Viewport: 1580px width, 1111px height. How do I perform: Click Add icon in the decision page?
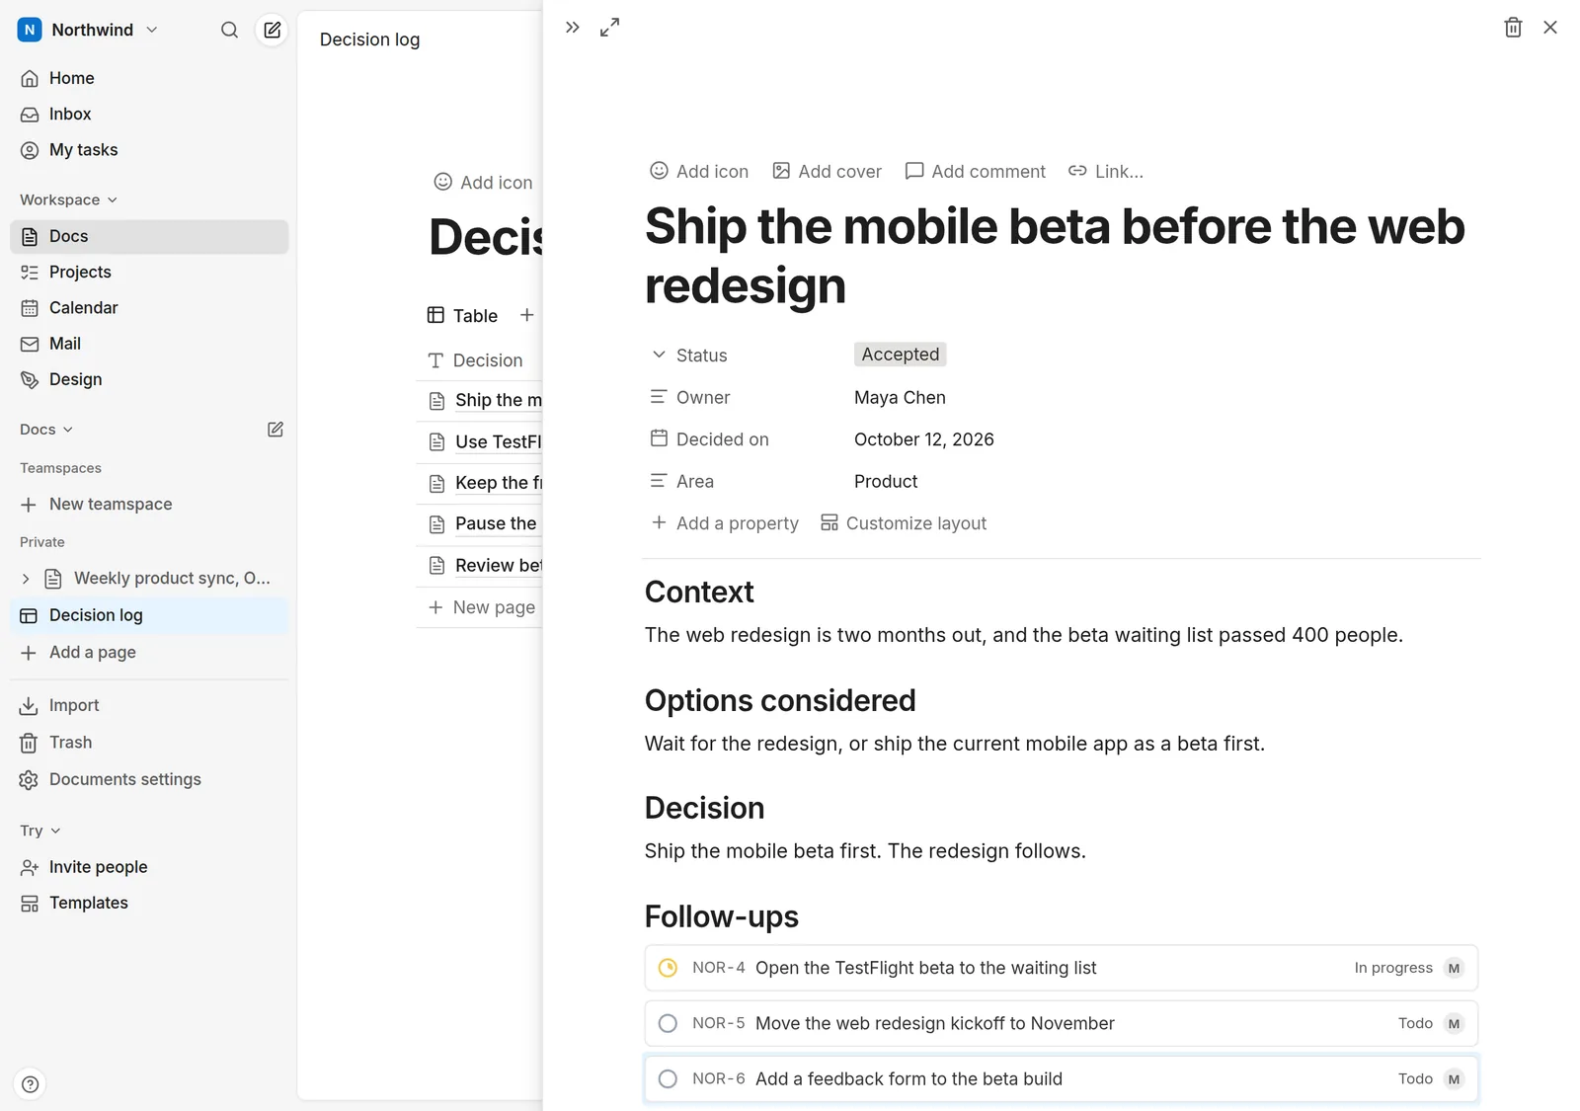tap(699, 171)
